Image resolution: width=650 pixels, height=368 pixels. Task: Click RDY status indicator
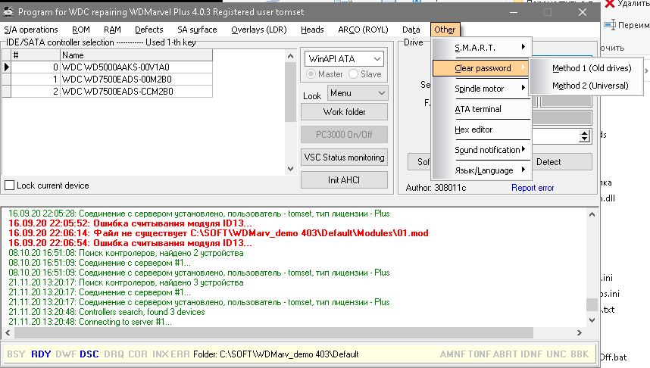pos(41,354)
